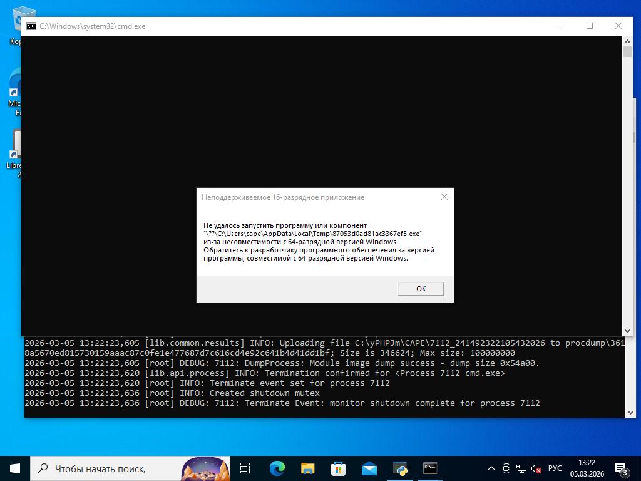Switch to the Python taskbar window
Viewport: 641px width, 481px height.
pyautogui.click(x=399, y=468)
